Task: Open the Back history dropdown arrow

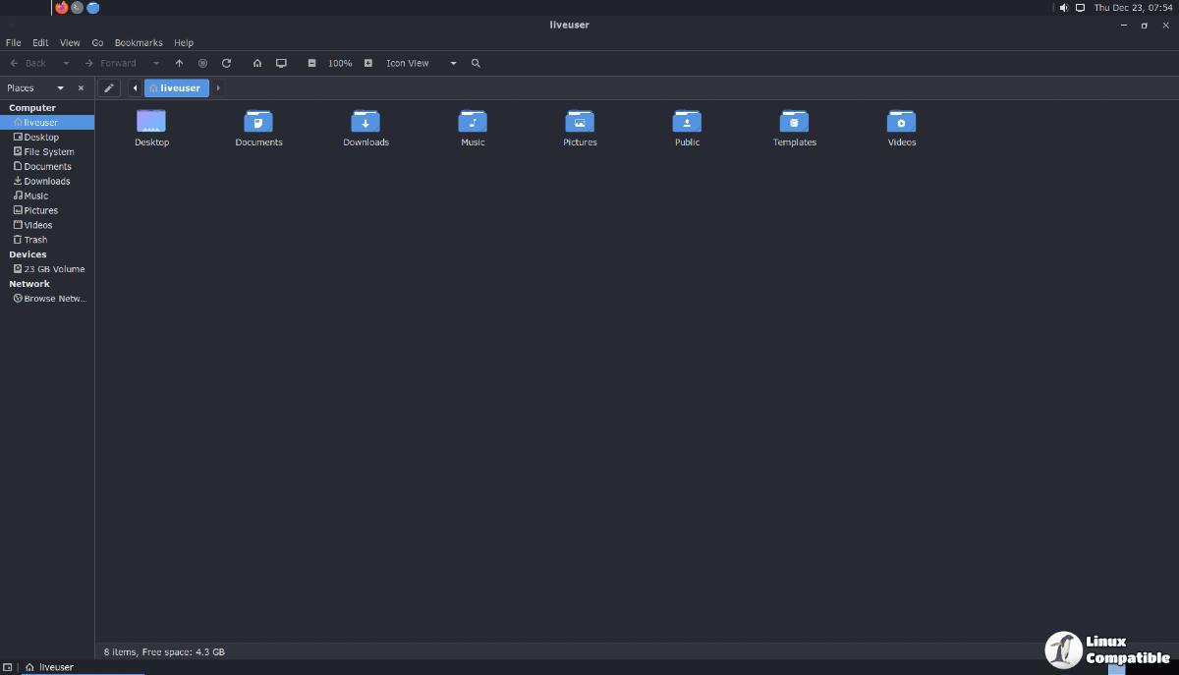Action: (x=66, y=63)
